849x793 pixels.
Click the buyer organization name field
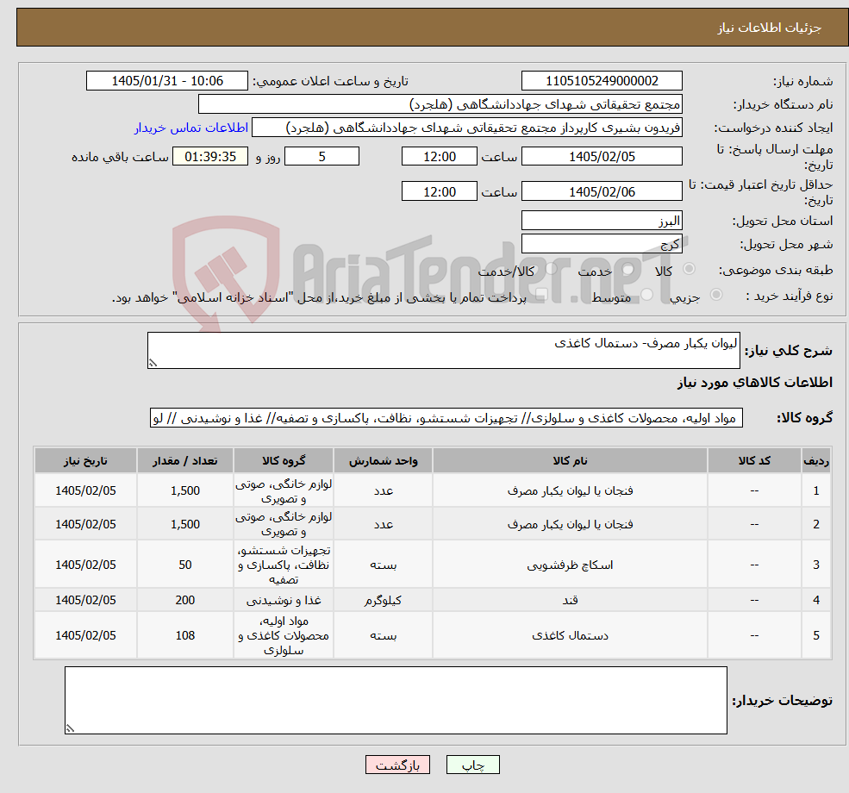[x=440, y=104]
